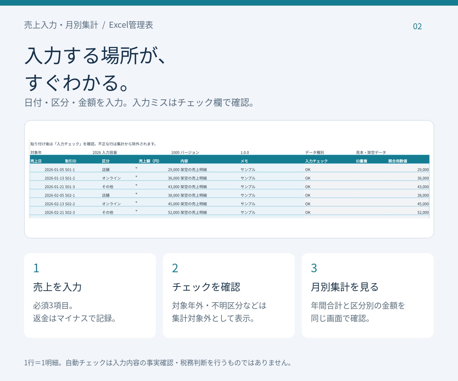The image size is (458, 381).
Task: Open the 区分 dropdown arrow in row S02-3
Action: tap(136, 211)
